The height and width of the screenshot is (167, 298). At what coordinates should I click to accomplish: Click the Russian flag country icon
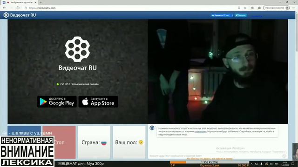point(104,143)
